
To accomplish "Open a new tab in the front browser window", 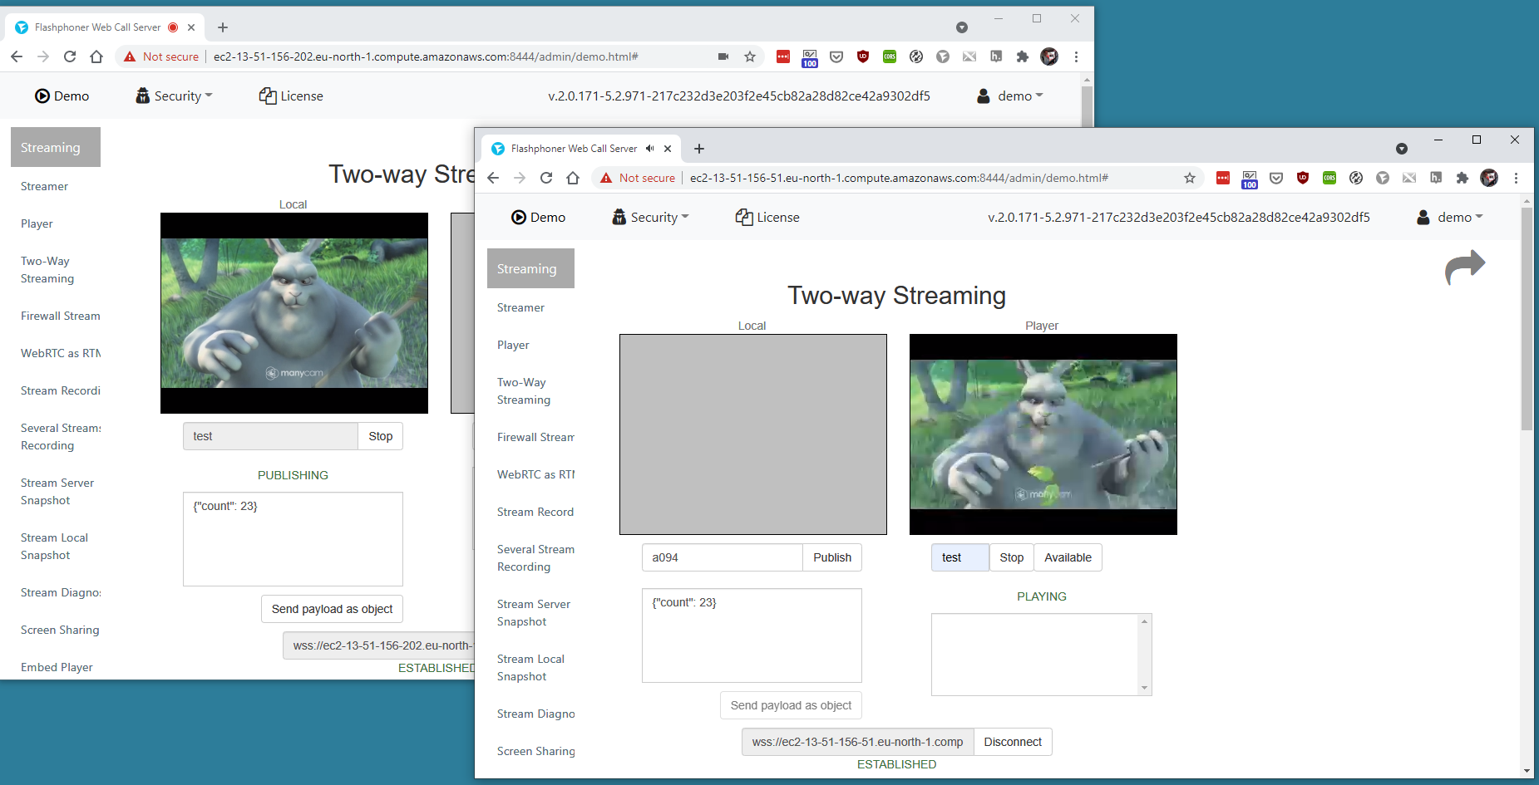I will [x=699, y=149].
